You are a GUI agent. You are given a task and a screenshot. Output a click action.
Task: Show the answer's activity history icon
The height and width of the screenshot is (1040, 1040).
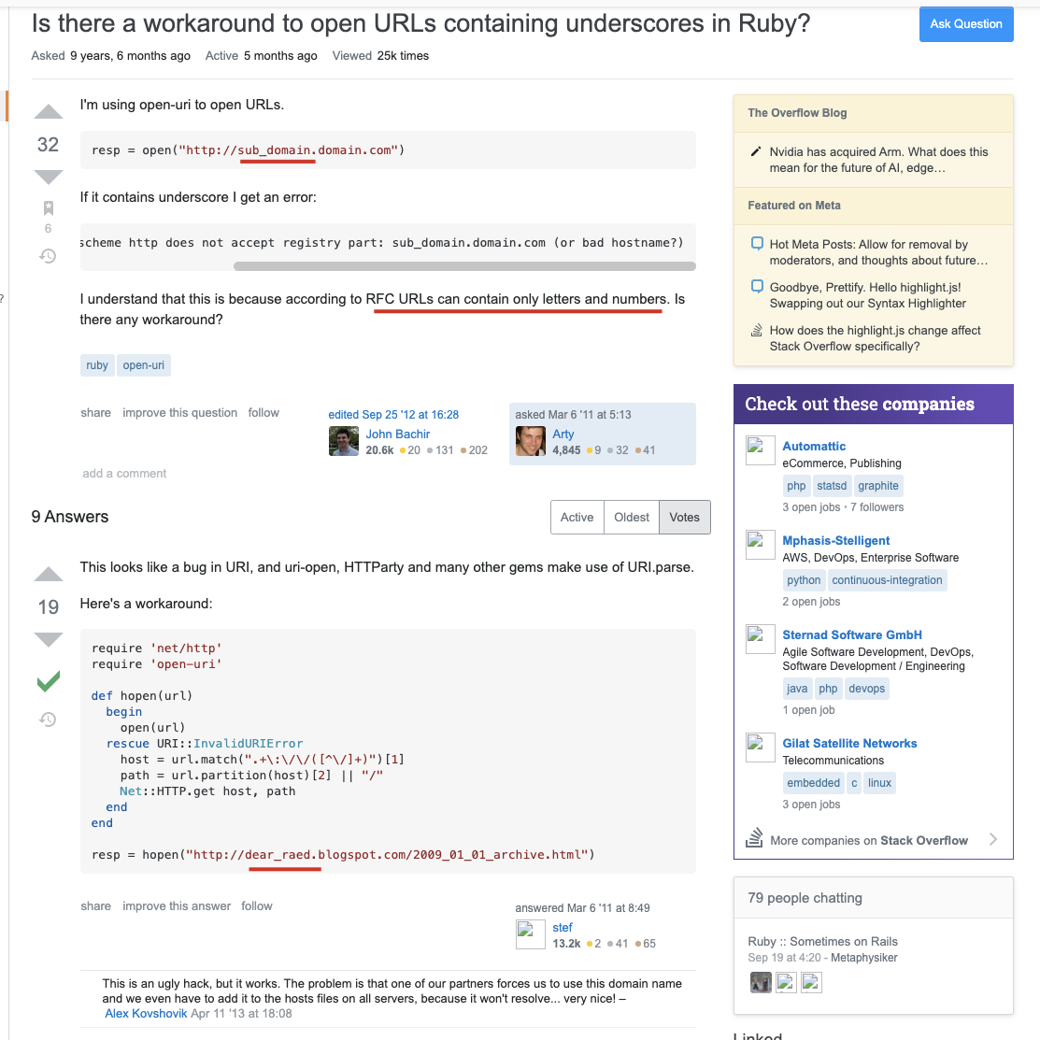[x=48, y=719]
